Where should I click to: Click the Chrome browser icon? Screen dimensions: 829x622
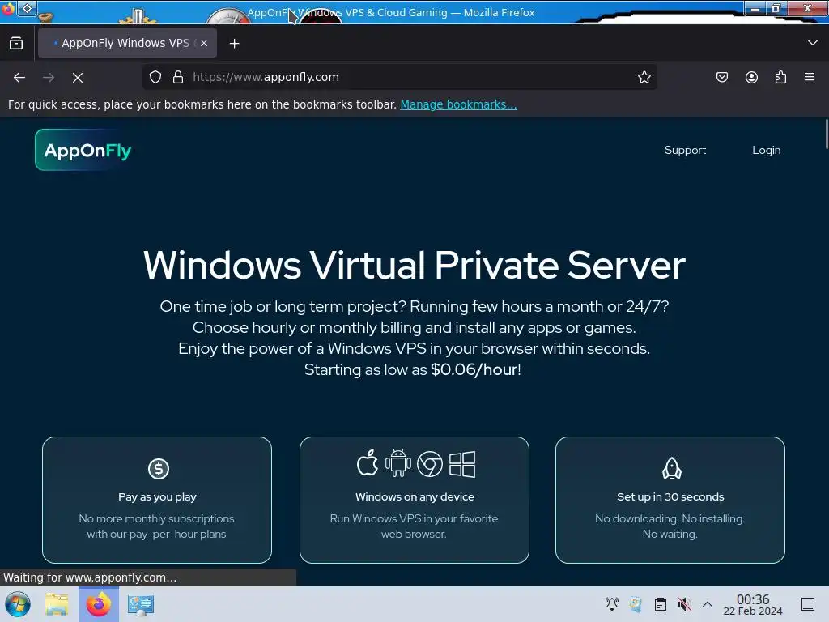pyautogui.click(x=430, y=464)
